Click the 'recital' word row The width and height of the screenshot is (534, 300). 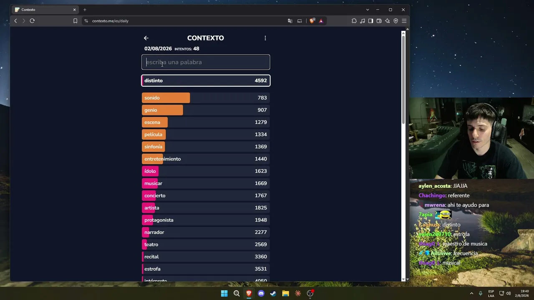pyautogui.click(x=206, y=257)
